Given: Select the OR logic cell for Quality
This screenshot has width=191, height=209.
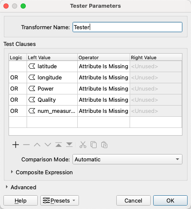Looking at the screenshot, I should tap(18, 100).
